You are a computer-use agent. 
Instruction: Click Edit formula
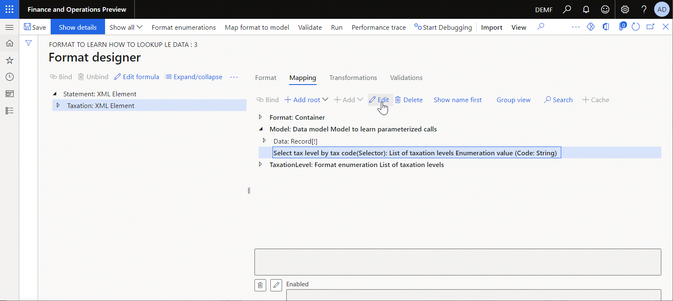coord(137,77)
